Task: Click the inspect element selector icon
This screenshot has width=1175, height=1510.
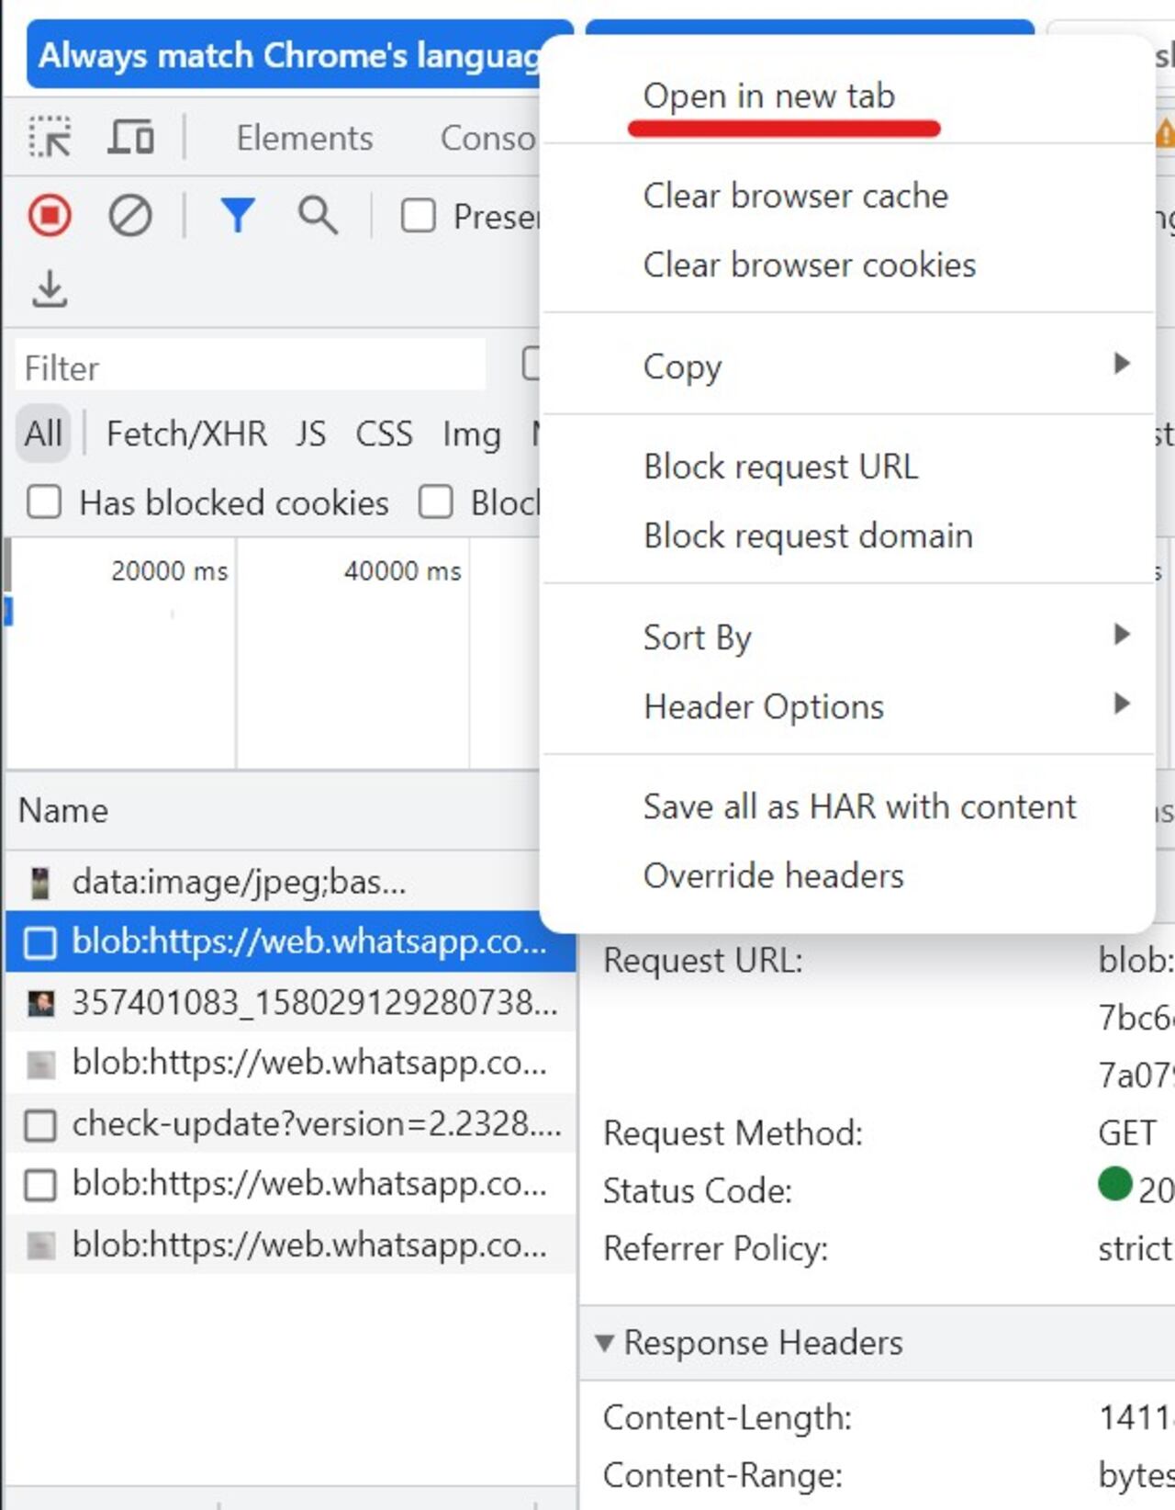Action: click(50, 138)
